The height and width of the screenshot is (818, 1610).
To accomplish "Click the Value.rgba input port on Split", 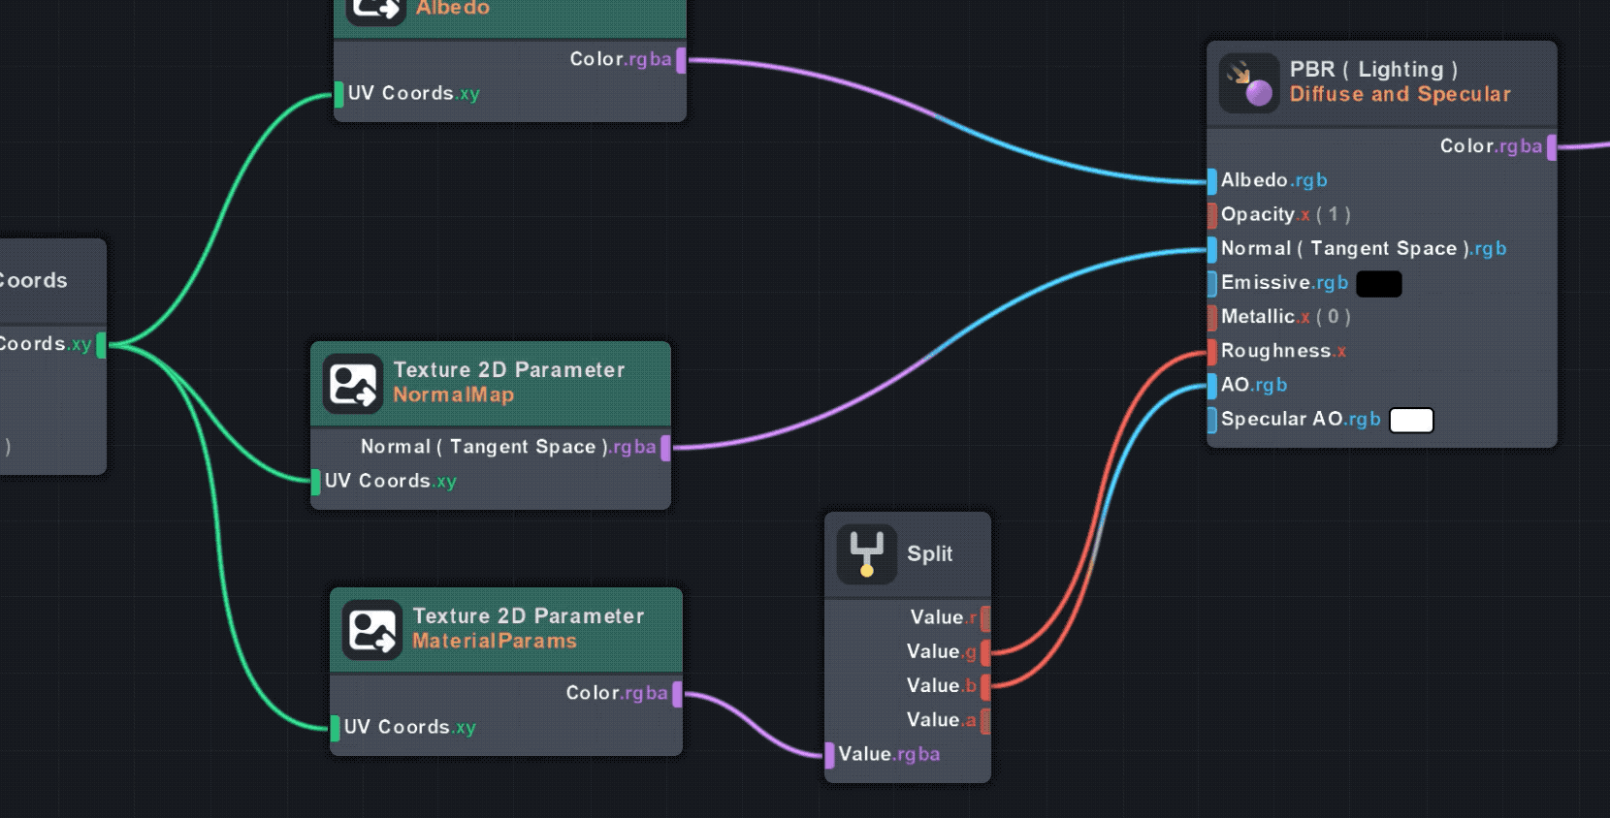I will click(x=830, y=756).
